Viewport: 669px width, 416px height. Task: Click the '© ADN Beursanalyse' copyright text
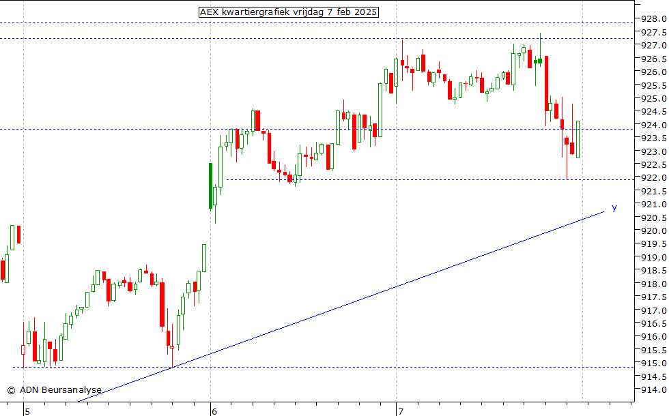[x=54, y=389]
